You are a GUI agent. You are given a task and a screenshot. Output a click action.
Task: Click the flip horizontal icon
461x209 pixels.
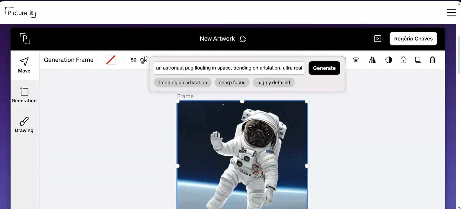pos(372,60)
